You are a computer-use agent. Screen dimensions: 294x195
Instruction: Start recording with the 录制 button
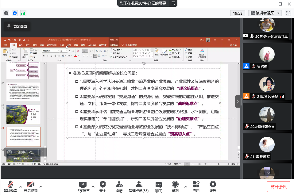175,186
